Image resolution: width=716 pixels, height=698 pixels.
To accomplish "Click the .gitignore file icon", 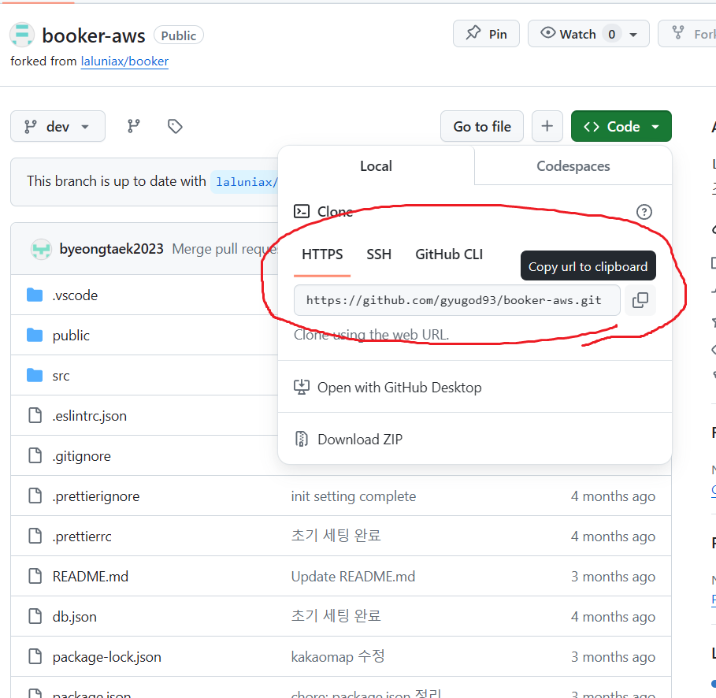I will tap(35, 455).
